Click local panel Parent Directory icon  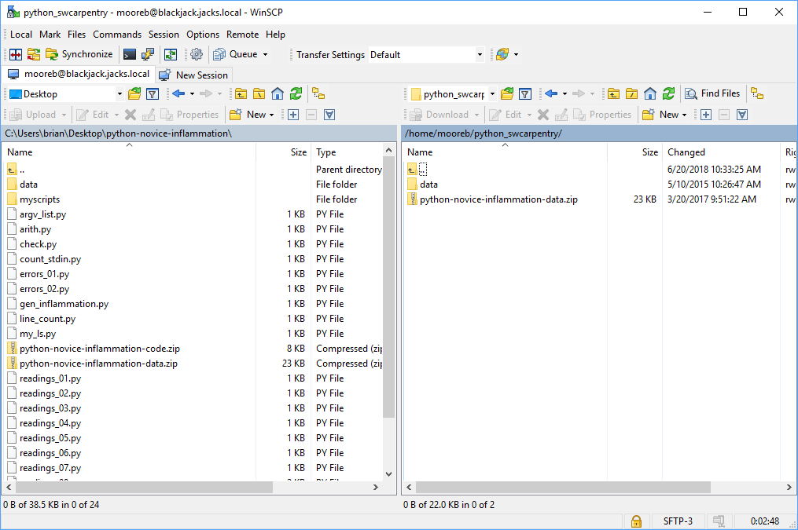click(241, 94)
